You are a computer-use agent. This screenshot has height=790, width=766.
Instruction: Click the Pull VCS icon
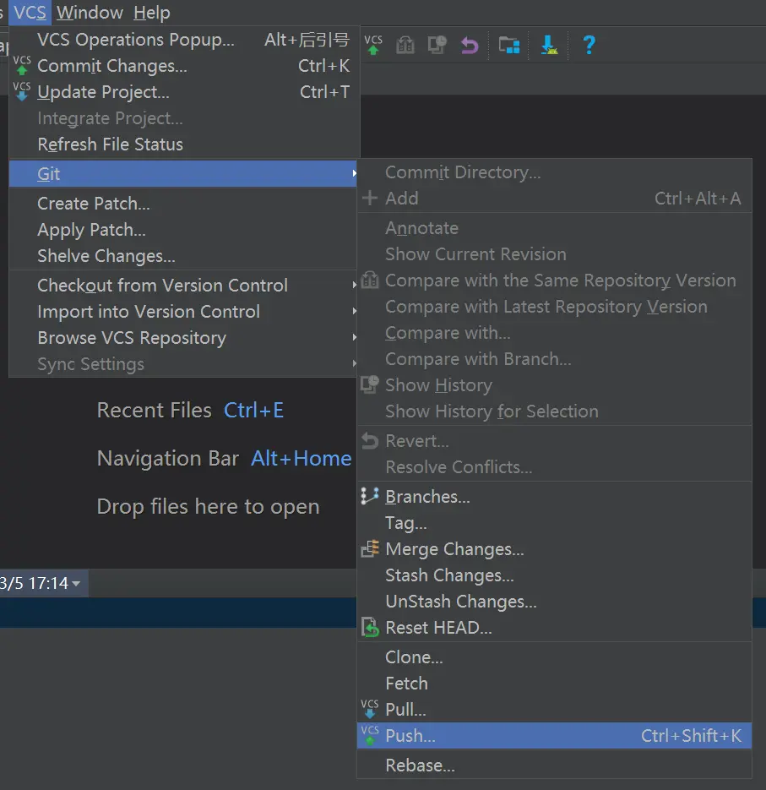coord(370,709)
